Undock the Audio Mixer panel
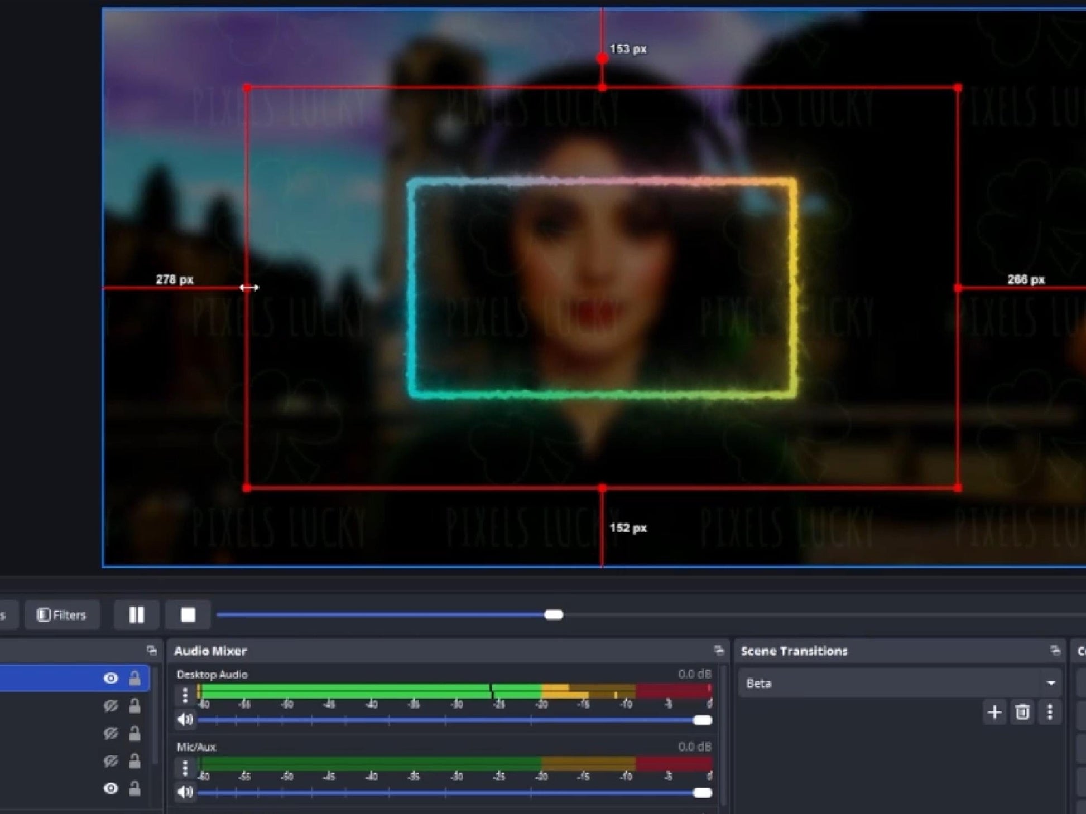This screenshot has height=814, width=1086. click(719, 650)
